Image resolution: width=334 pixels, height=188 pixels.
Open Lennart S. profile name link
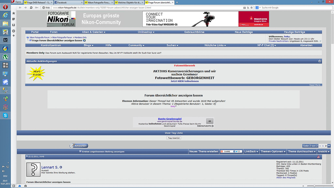click(50, 167)
